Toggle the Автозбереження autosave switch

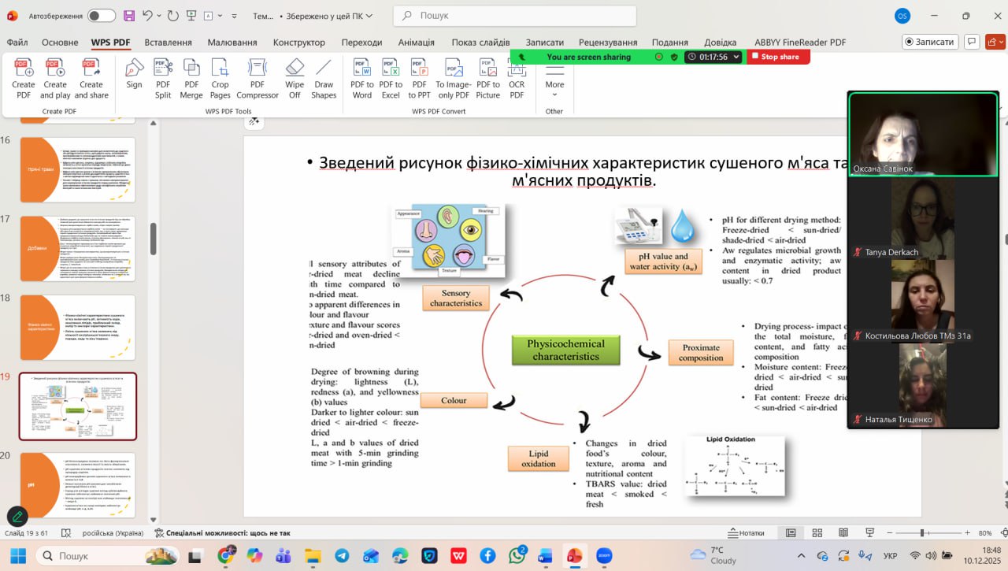click(x=101, y=16)
